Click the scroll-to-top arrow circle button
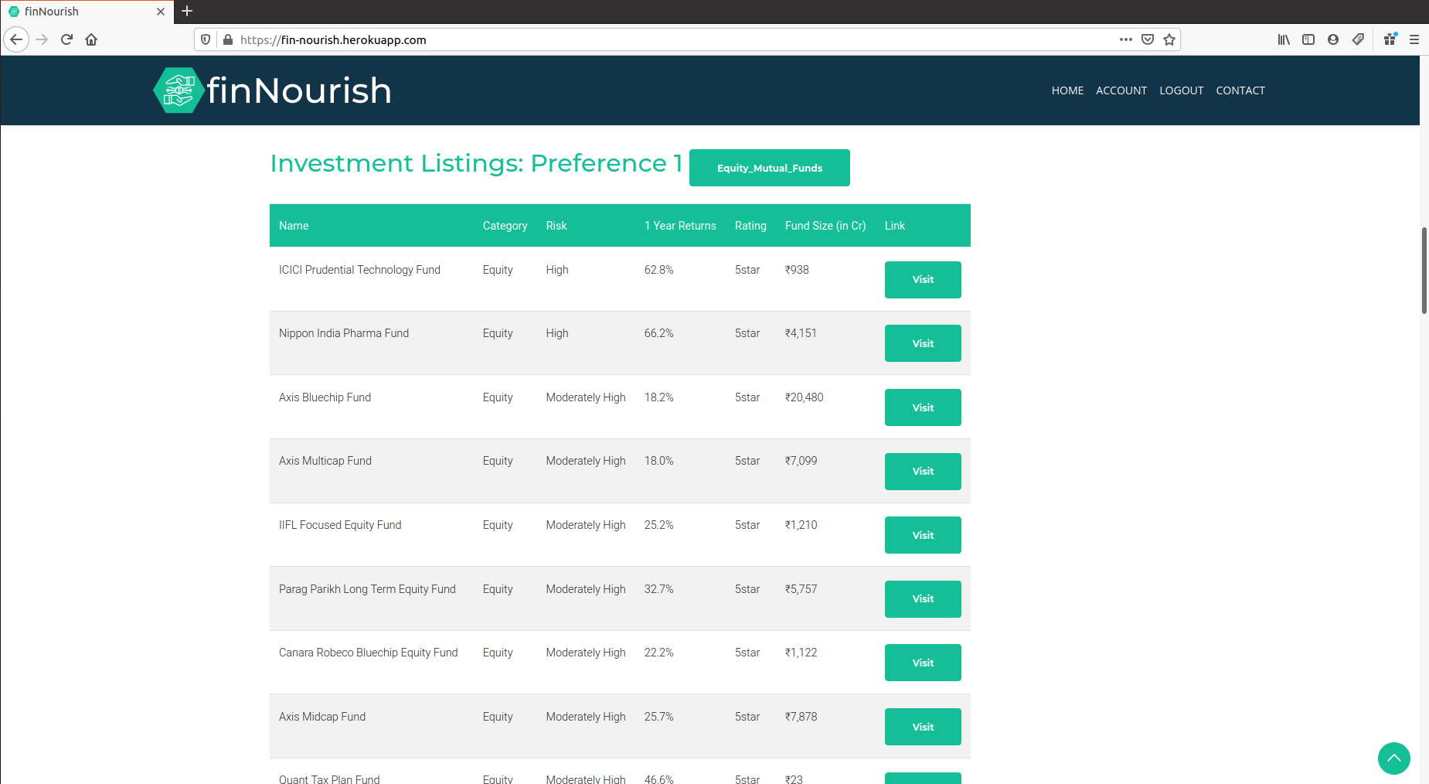Screen dimensions: 1429x784 (1394, 758)
